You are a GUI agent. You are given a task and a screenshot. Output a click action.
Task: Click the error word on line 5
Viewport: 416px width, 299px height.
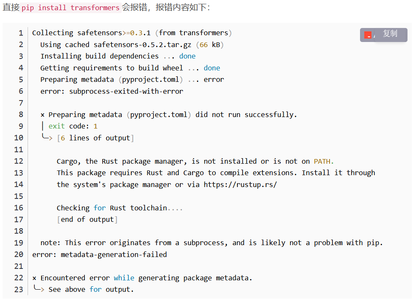pyautogui.click(x=214, y=79)
